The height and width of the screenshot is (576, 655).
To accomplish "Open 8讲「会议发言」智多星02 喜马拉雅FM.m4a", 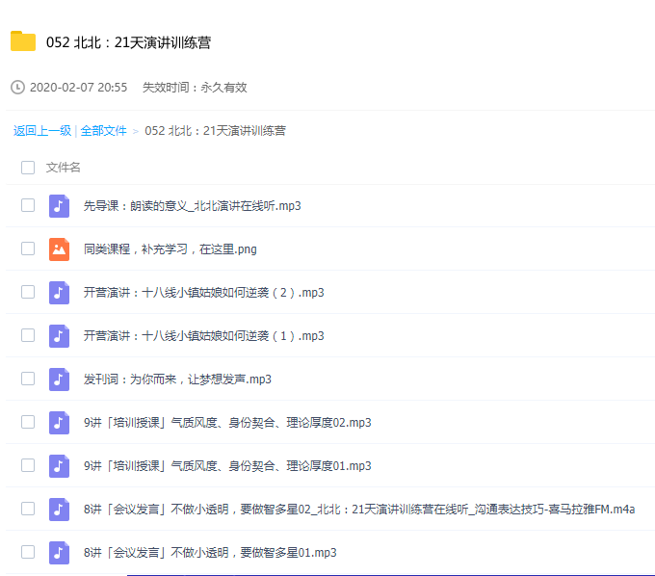I will 359,510.
